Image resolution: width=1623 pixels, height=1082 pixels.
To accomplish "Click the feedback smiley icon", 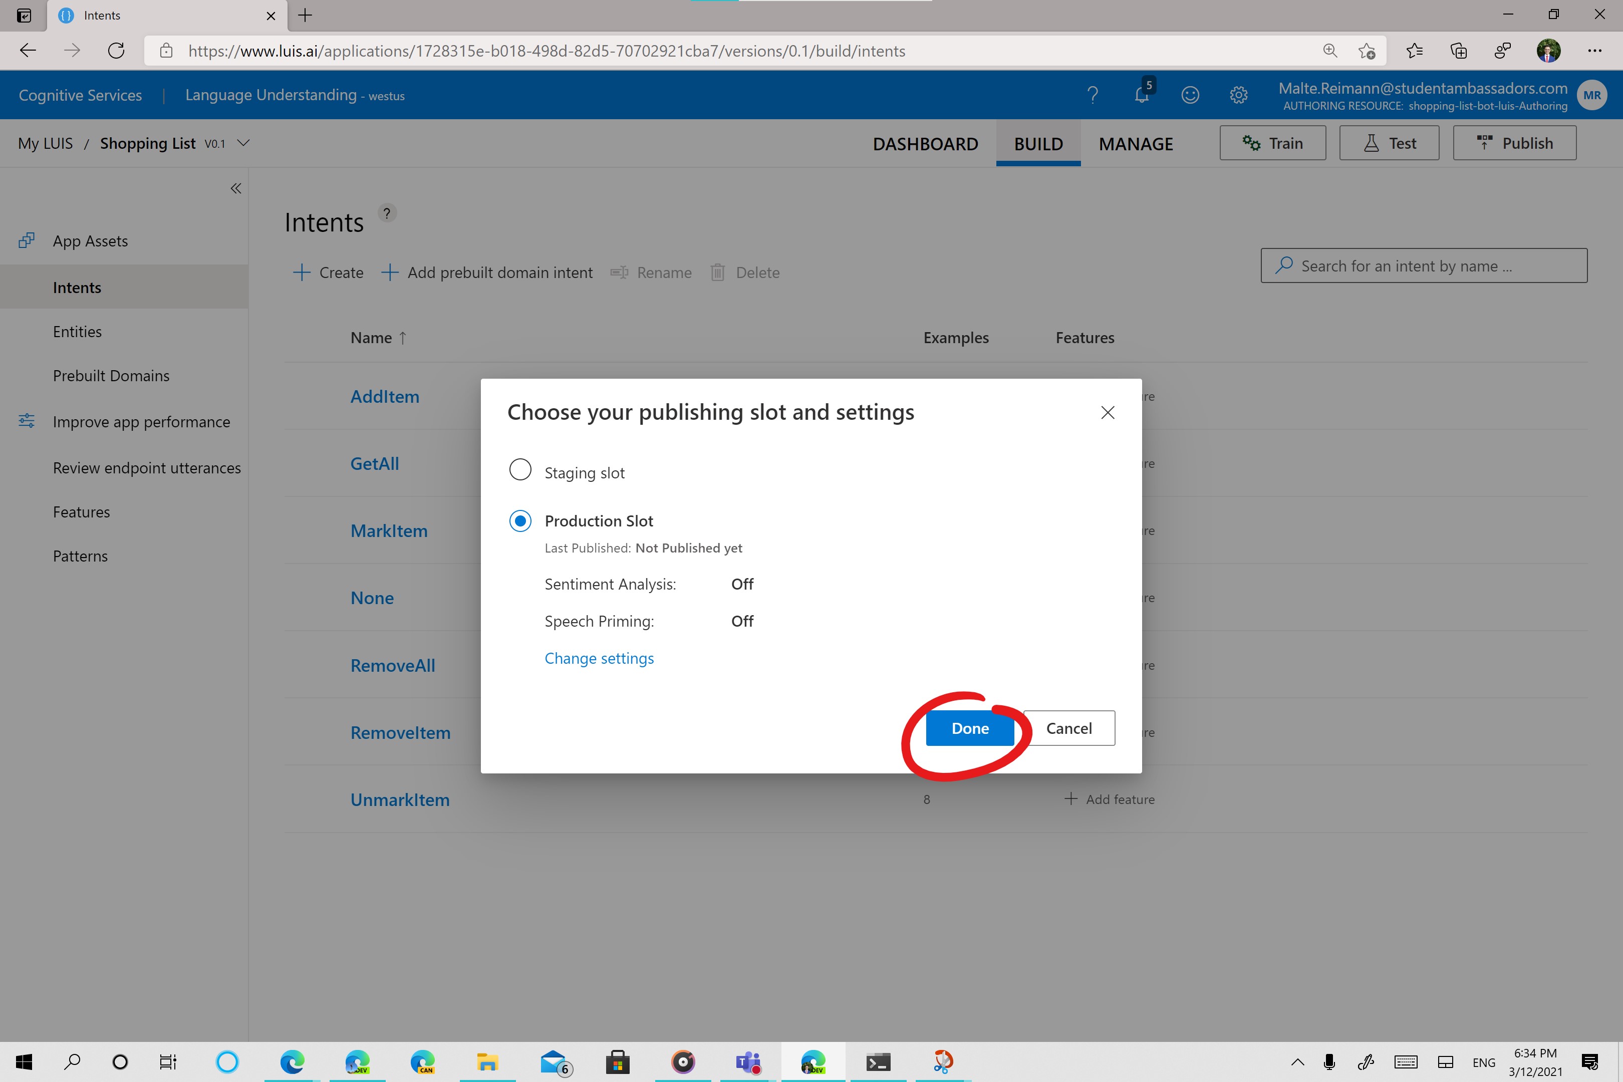I will (x=1190, y=95).
